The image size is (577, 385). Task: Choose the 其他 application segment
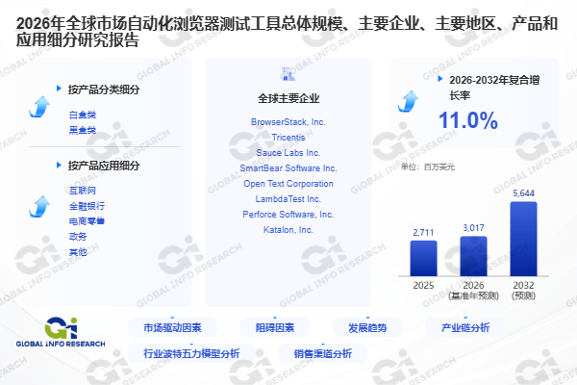click(78, 252)
